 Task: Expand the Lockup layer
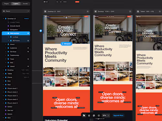[8, 37]
